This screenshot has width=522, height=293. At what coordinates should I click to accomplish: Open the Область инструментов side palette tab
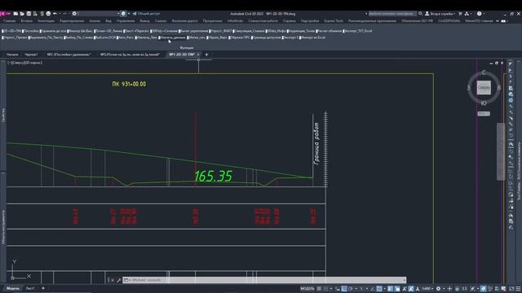click(3, 227)
